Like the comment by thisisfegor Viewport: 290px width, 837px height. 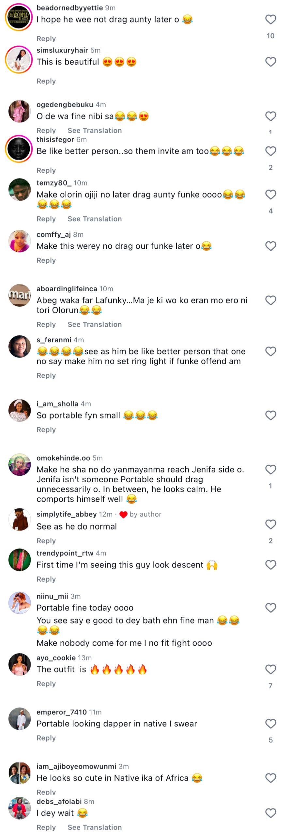(x=270, y=151)
